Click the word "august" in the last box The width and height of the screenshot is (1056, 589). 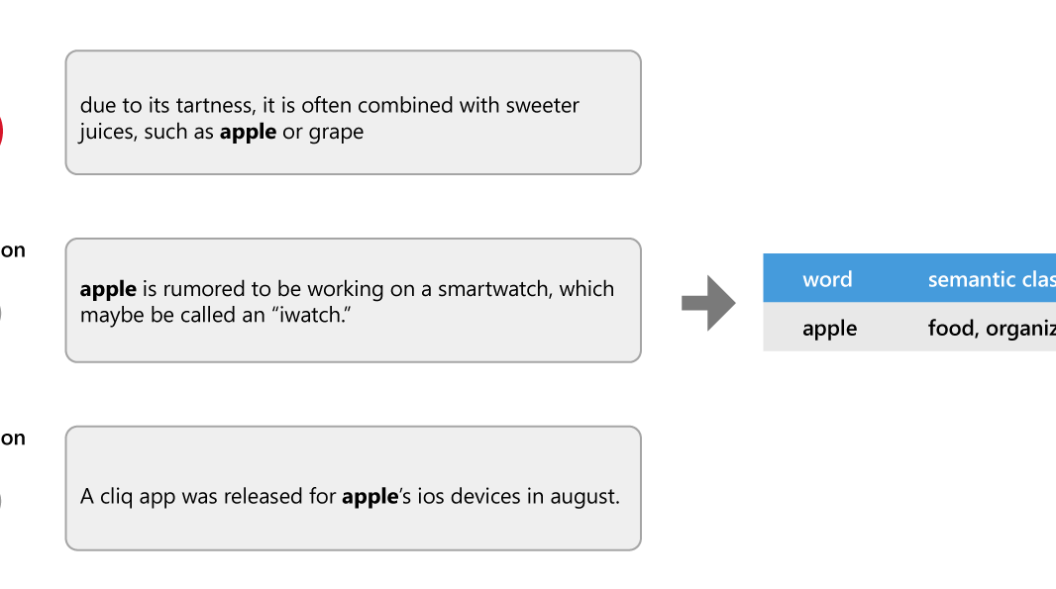coord(582,497)
